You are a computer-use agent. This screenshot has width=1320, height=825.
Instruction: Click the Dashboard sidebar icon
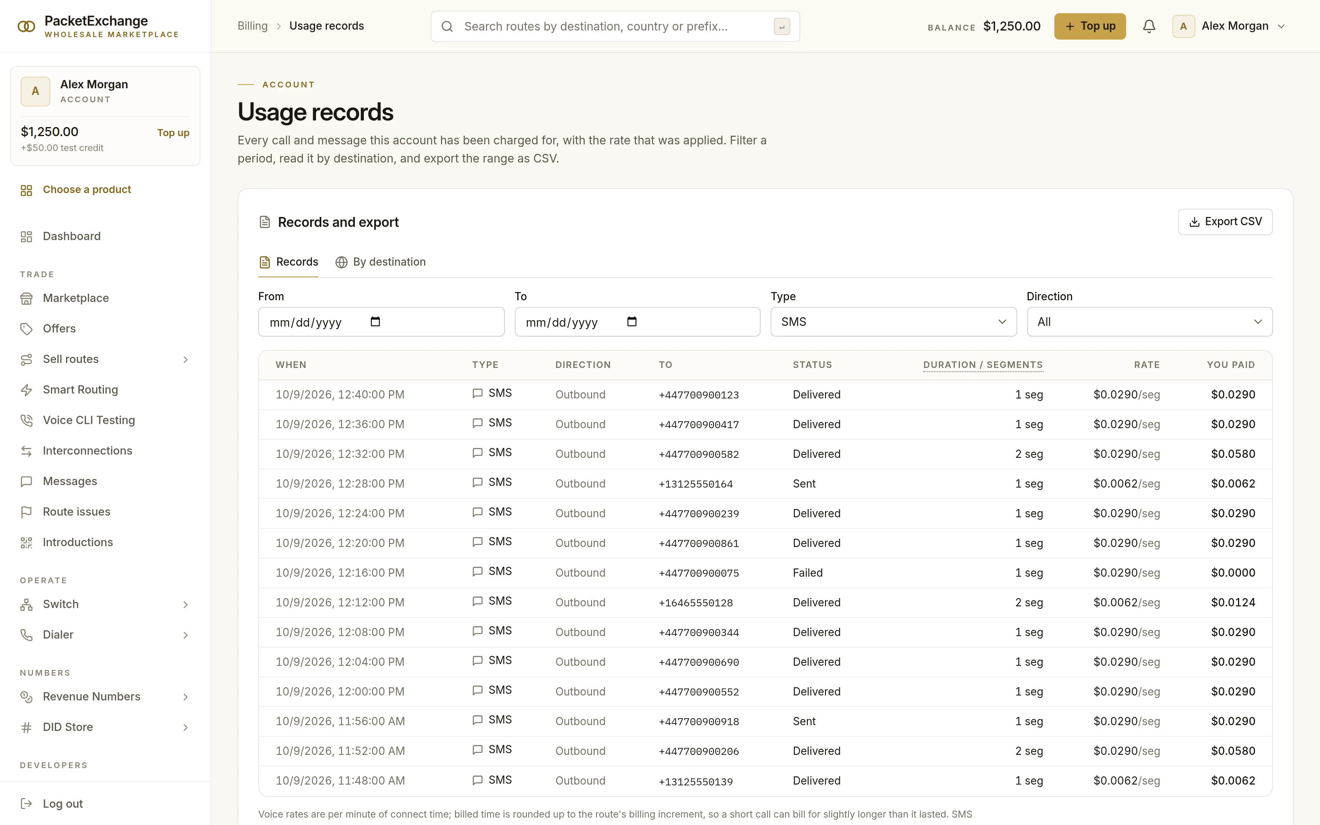tap(26, 236)
